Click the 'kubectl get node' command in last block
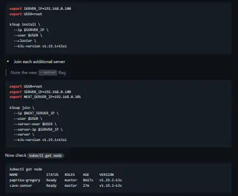 (x=26, y=169)
